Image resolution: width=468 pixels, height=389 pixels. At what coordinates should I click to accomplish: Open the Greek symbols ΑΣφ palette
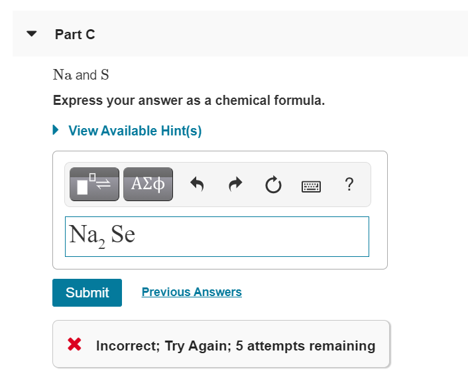click(148, 184)
